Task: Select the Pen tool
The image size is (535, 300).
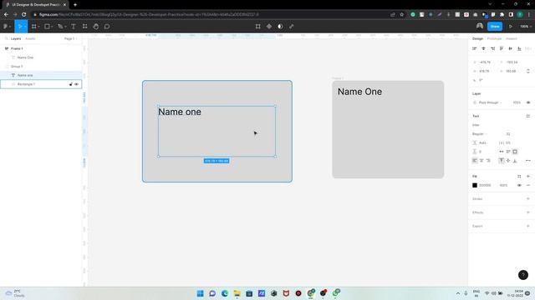Action: (60, 26)
